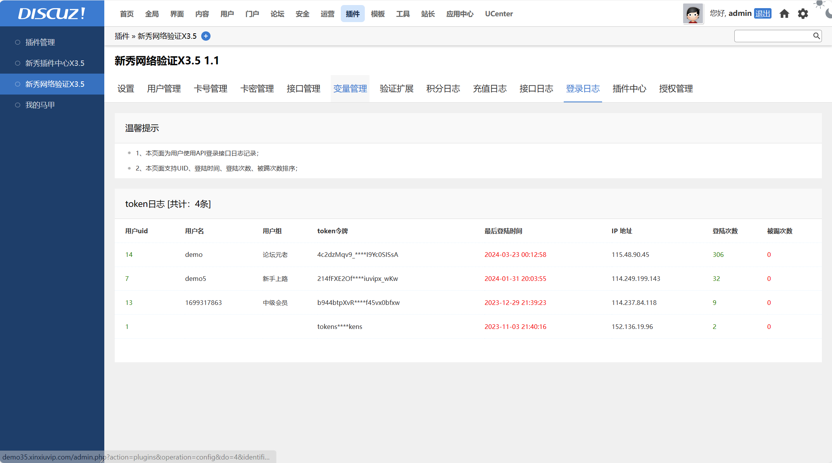Screen dimensions: 832x463
Task: Click login count 306
Action: click(x=718, y=255)
